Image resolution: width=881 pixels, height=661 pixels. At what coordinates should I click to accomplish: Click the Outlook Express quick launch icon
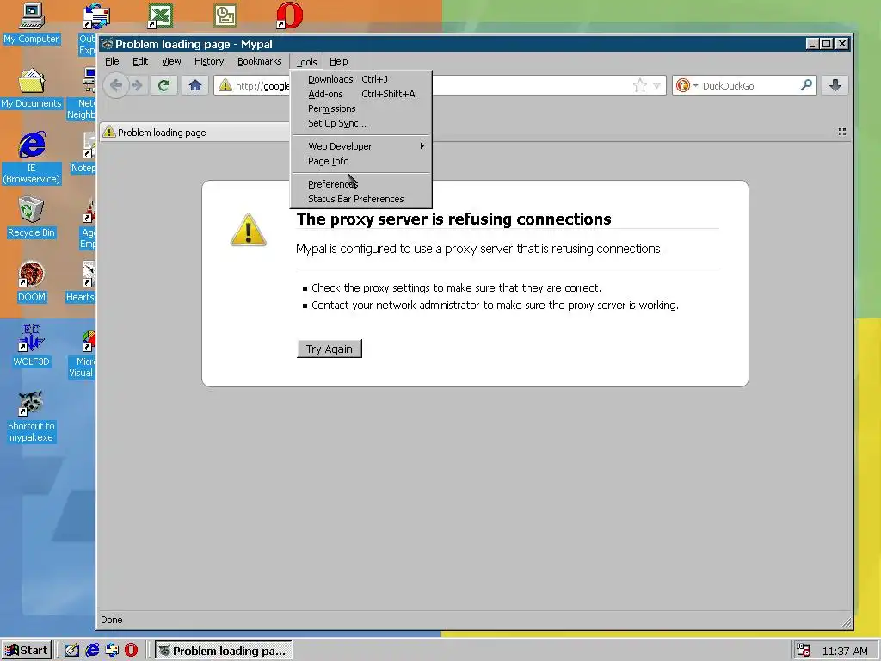pyautogui.click(x=112, y=651)
